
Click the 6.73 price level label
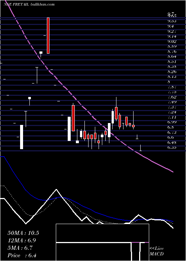(172, 132)
